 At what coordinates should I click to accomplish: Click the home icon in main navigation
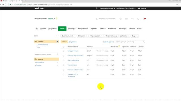36,29
